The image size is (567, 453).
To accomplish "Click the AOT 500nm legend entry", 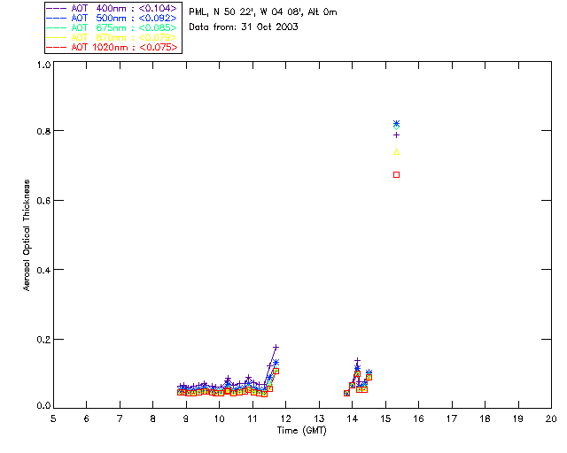I will (x=112, y=18).
